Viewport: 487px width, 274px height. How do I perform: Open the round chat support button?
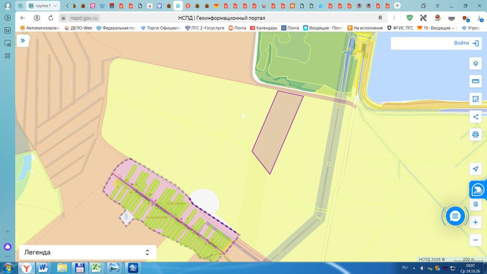[455, 216]
